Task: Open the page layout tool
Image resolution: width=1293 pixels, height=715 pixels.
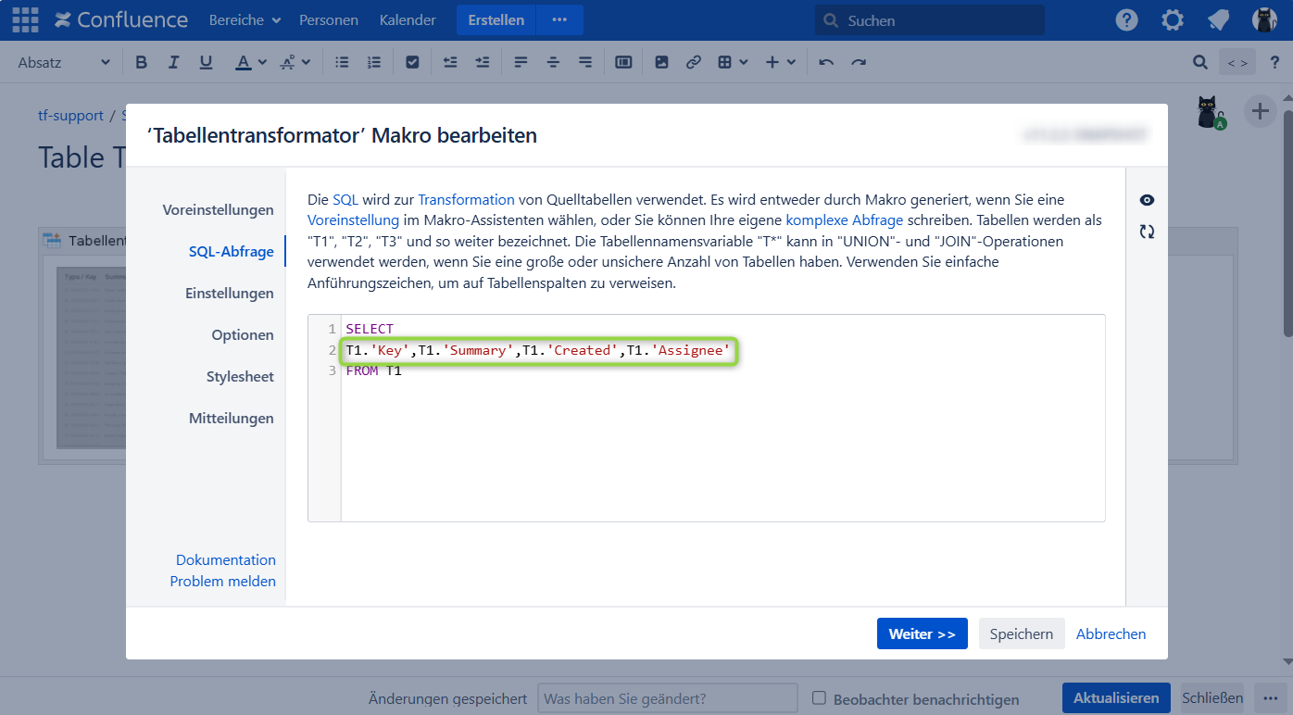Action: 623,62
